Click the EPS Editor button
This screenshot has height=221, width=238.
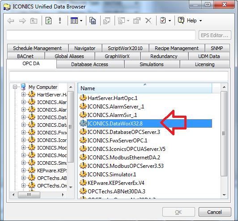215,35
